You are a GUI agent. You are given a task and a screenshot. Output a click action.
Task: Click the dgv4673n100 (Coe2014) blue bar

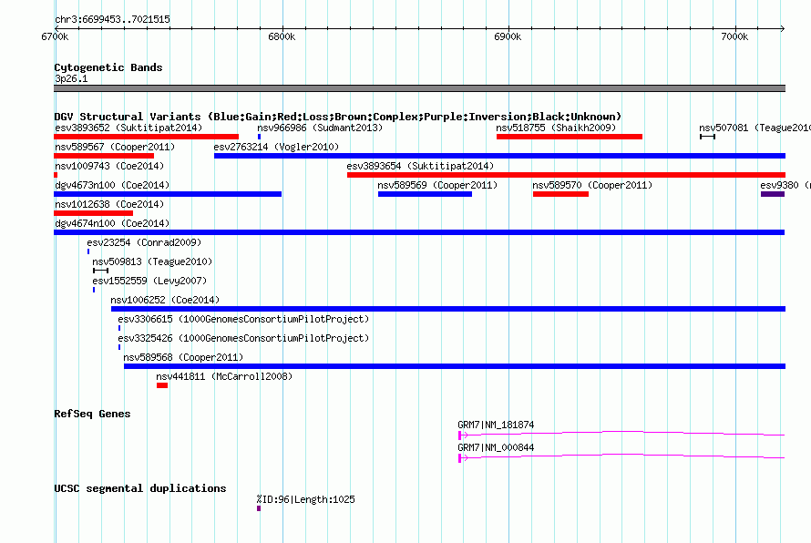tap(168, 194)
